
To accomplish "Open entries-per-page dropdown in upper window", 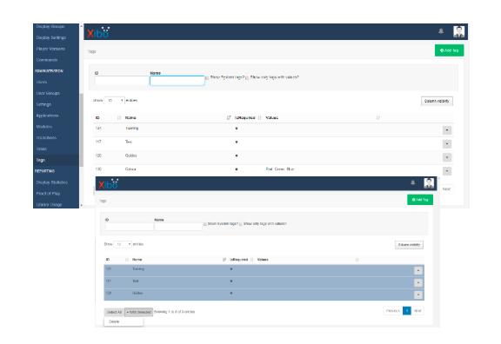I will click(115, 101).
